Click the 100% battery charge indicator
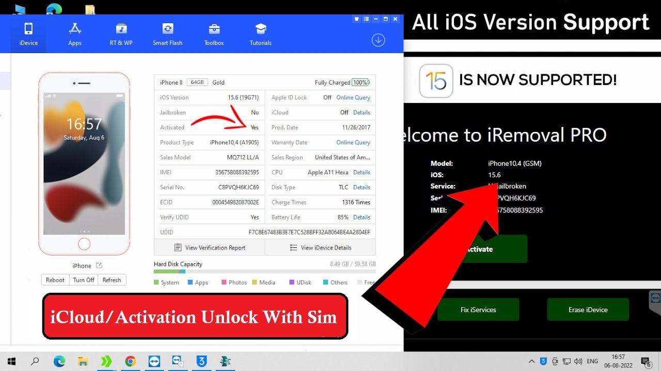Image resolution: width=661 pixels, height=371 pixels. point(360,82)
